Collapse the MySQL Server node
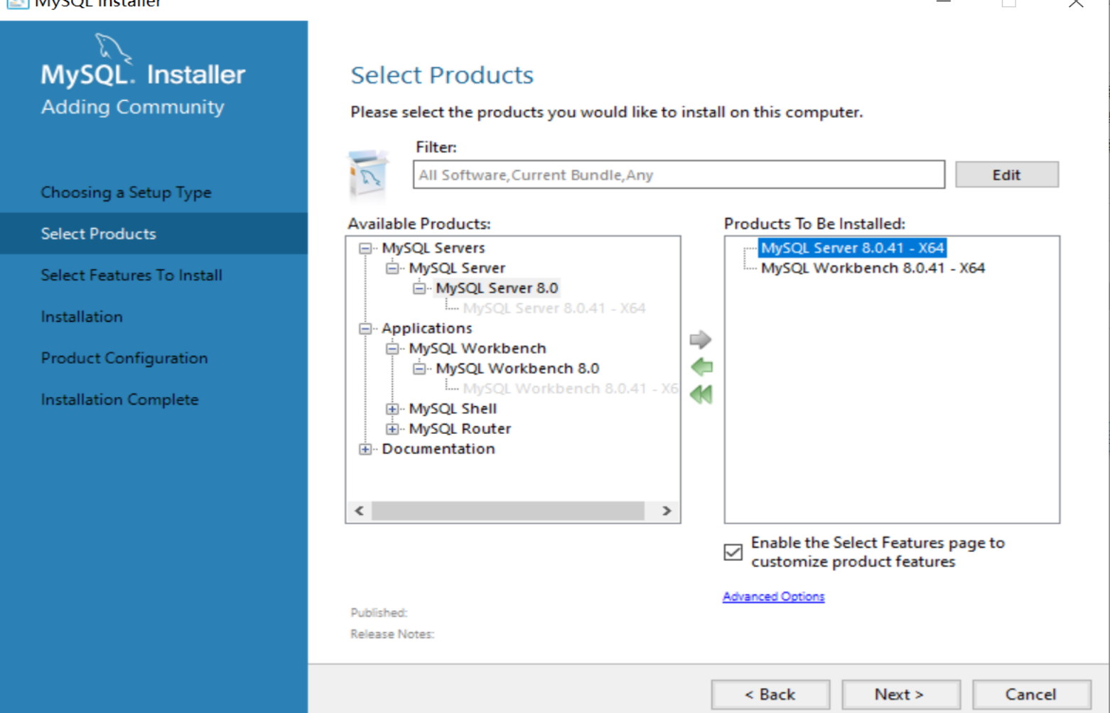The width and height of the screenshot is (1110, 713). pyautogui.click(x=392, y=268)
